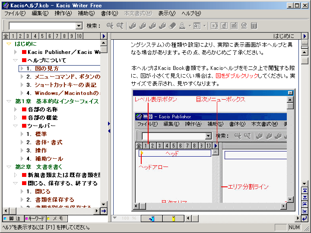Click the calculator-like icon at toolbar end
The image size is (311, 233).
point(254,26)
